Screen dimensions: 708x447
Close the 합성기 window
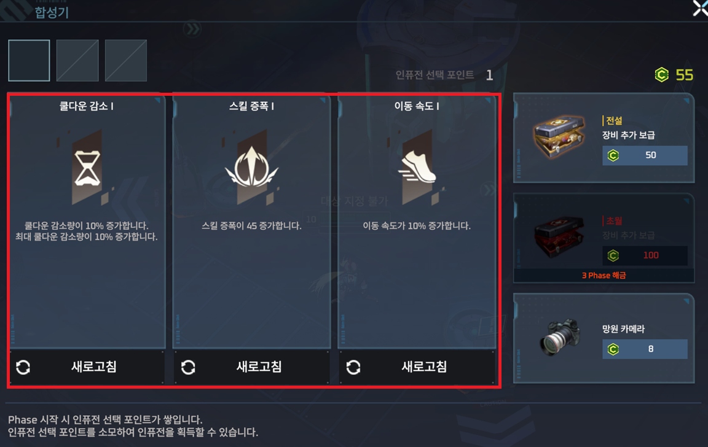700,7
